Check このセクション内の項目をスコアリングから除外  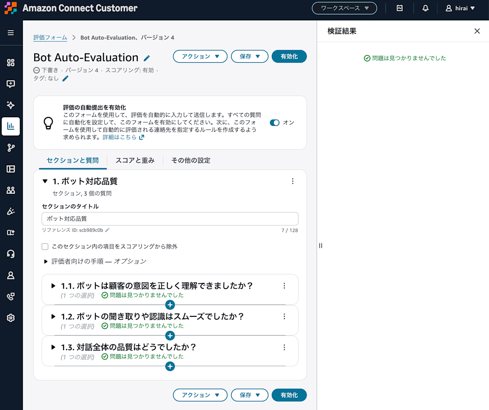45,246
